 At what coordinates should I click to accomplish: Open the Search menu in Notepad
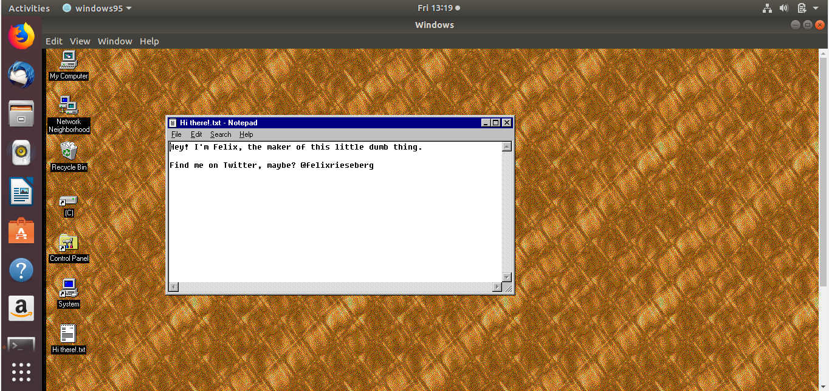(221, 134)
